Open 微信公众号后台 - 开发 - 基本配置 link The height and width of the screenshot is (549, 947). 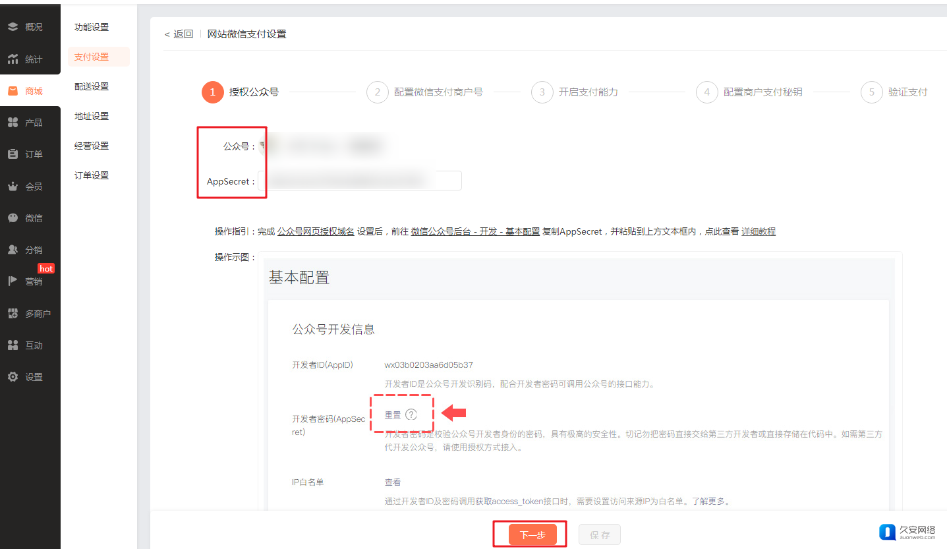pos(475,231)
